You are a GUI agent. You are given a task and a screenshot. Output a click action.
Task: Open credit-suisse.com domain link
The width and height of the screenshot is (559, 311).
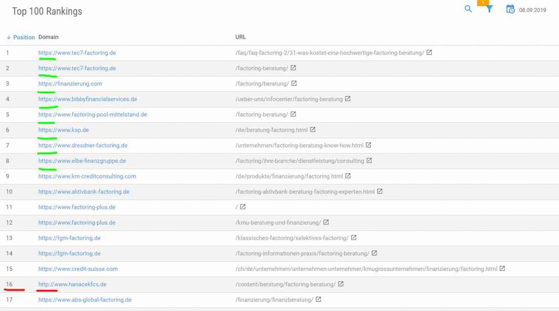[78, 269]
